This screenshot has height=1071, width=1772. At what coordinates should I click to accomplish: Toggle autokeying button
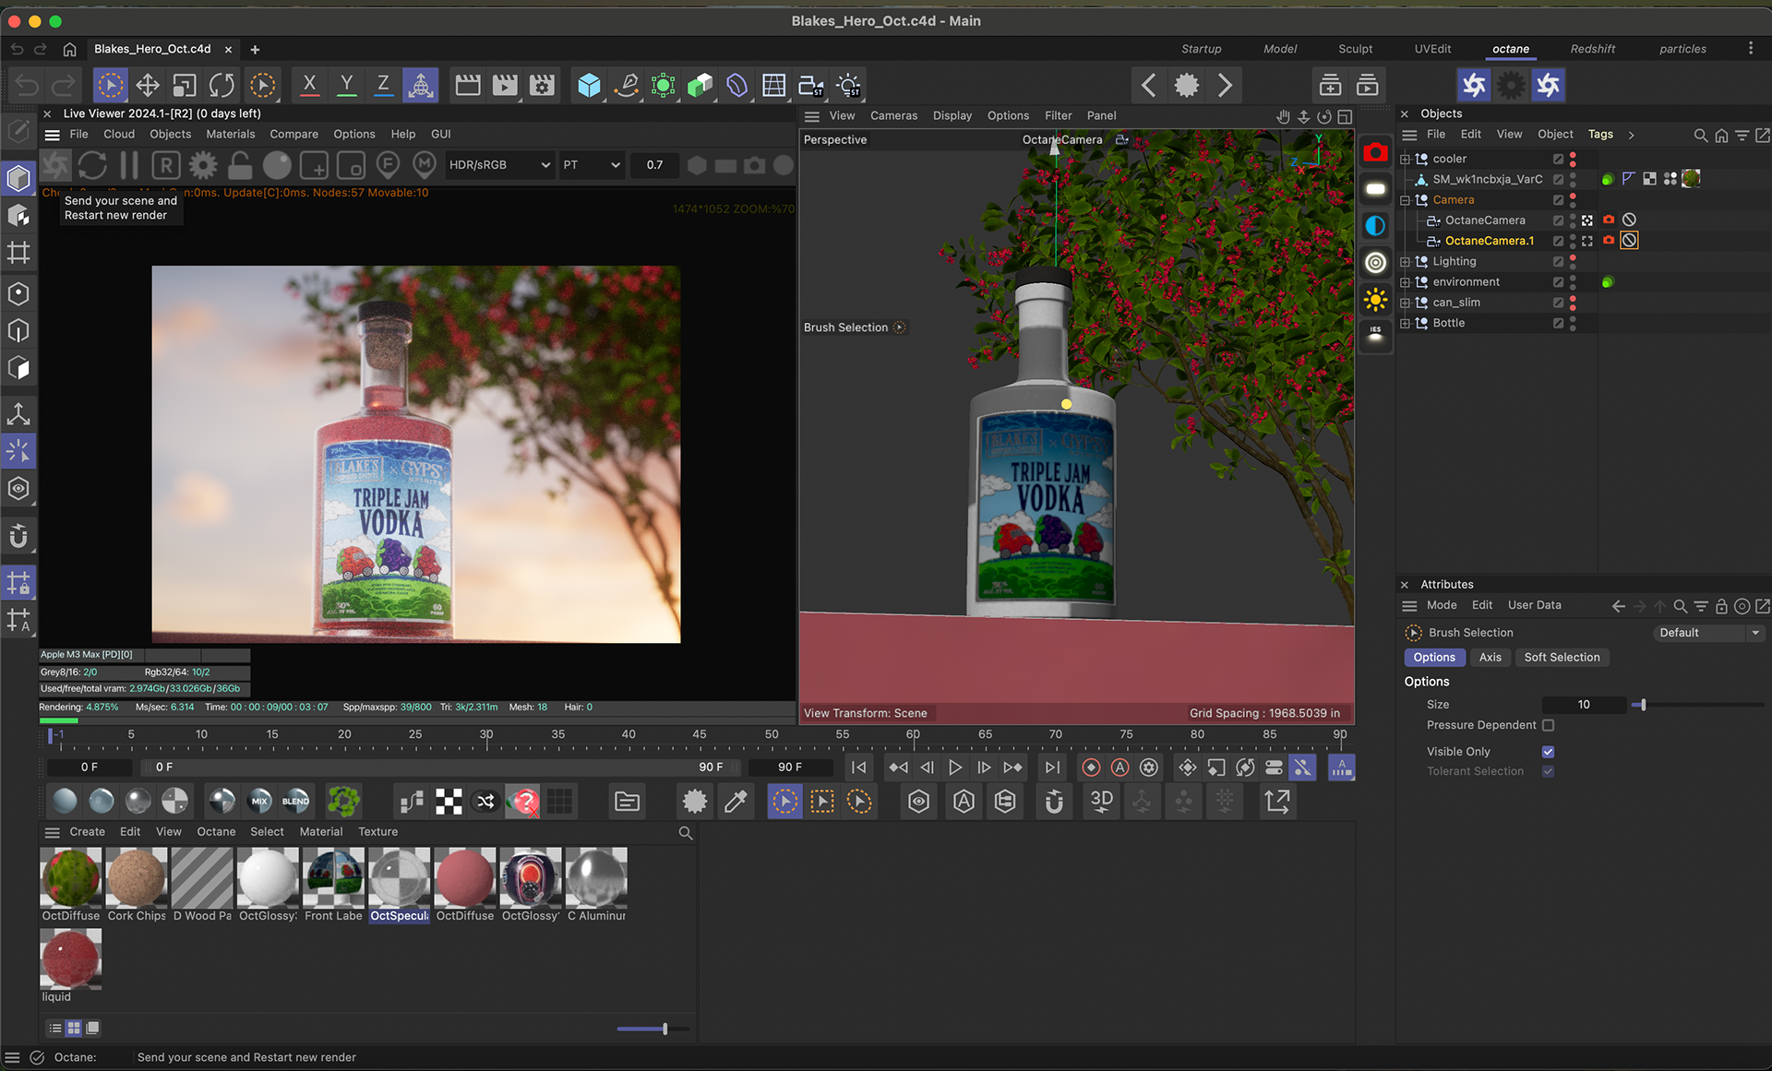click(1119, 768)
